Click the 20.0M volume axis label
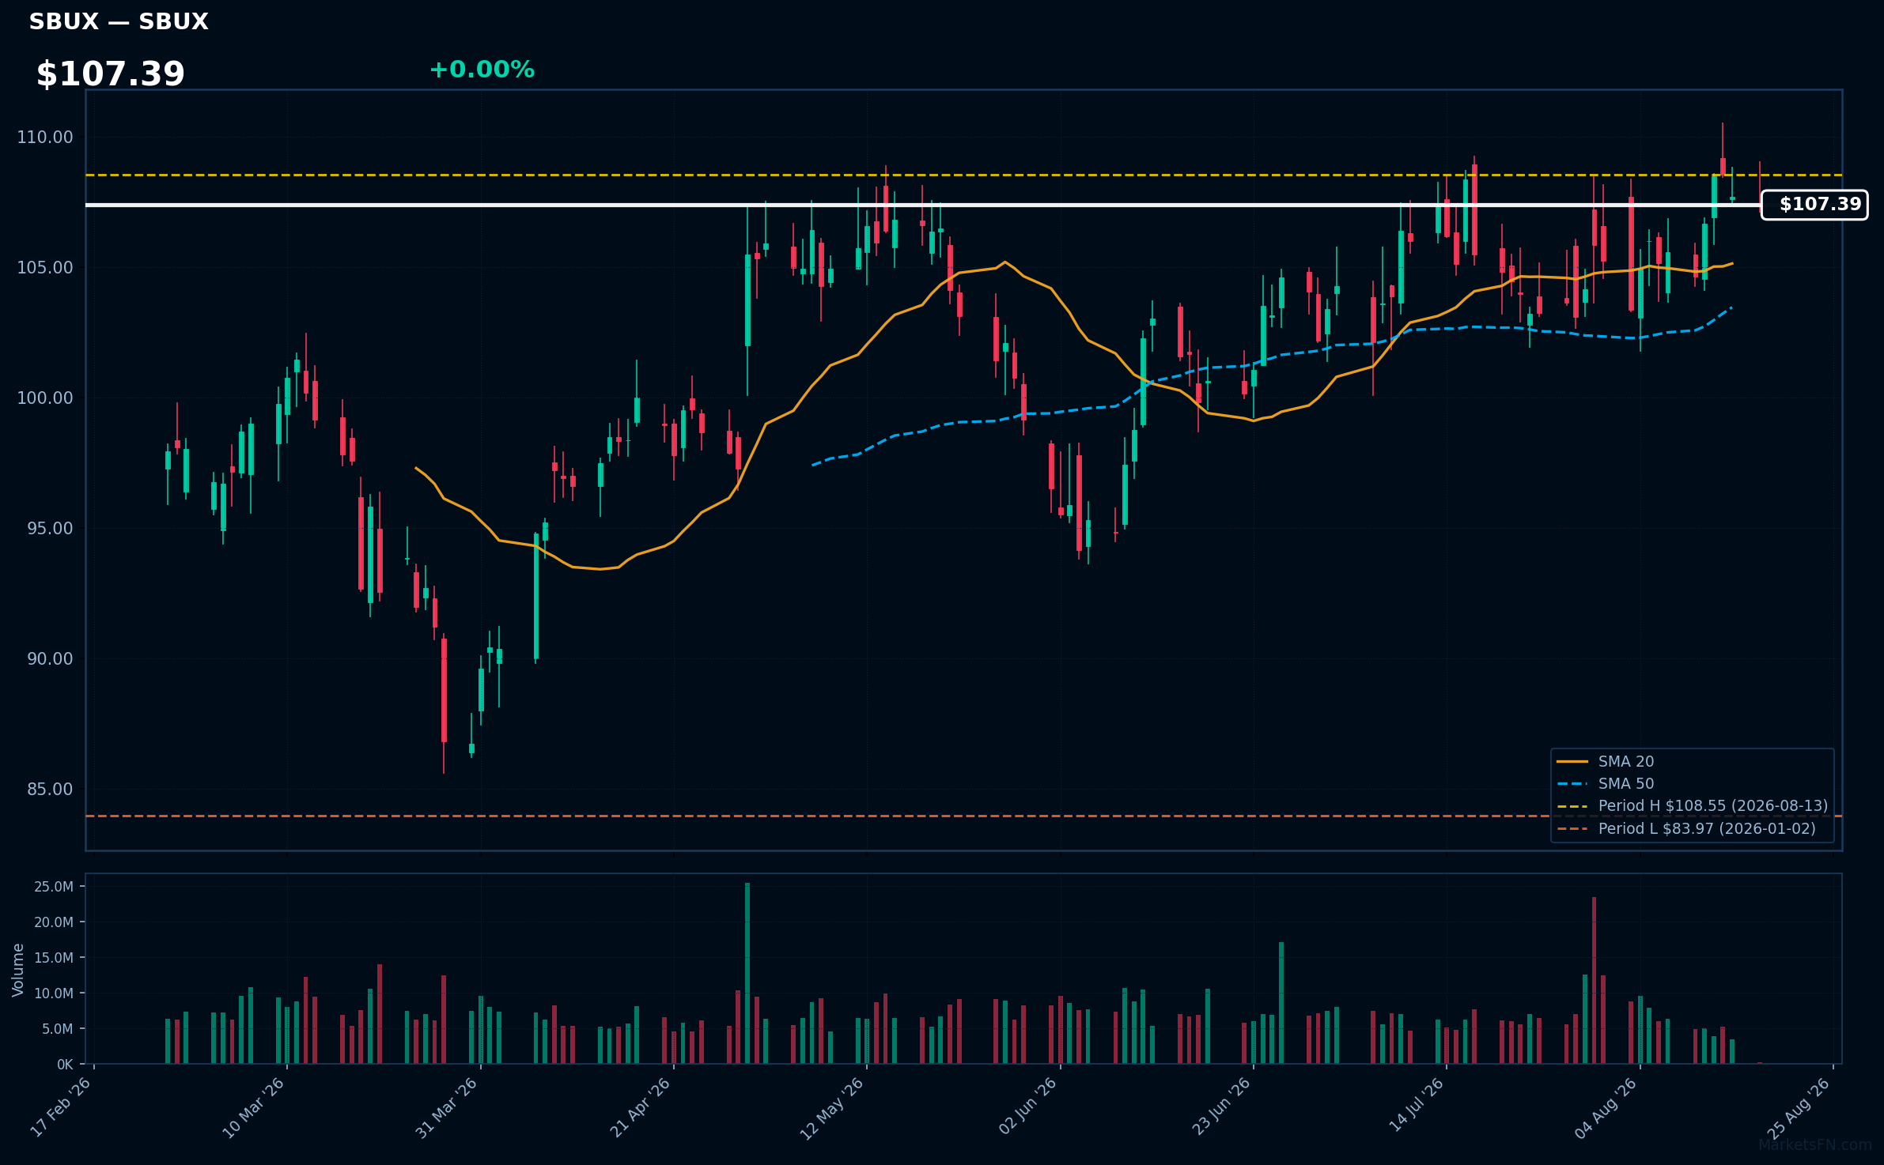The height and width of the screenshot is (1165, 1884). 54,922
